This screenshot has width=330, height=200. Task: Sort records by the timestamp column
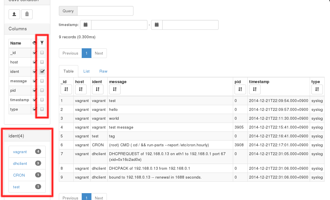coord(255,89)
